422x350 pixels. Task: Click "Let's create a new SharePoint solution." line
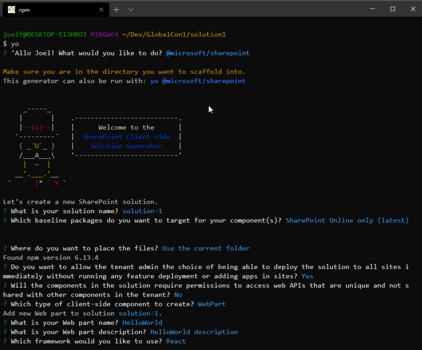click(81, 202)
